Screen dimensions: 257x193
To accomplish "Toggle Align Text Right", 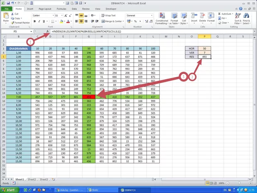I will 86,21.
